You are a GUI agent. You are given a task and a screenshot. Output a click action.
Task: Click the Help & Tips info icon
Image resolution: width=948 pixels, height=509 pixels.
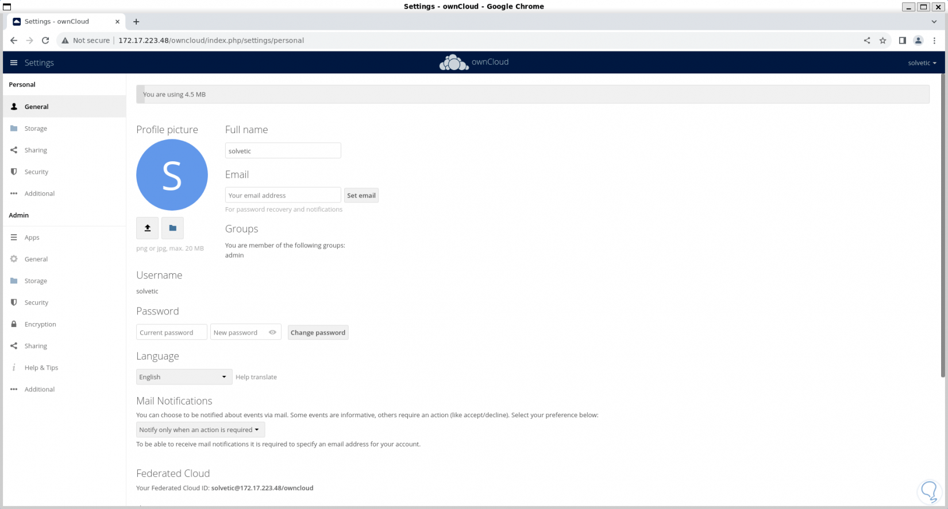pos(14,368)
